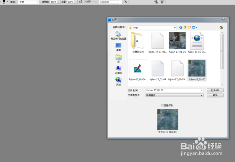This screenshot has height=162, width=235.
Task: Select the blank file fujian-17_01-05...
Action: click(x=177, y=70)
